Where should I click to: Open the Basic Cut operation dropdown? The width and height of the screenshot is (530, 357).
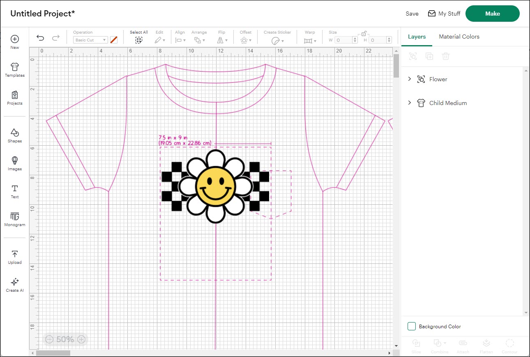pos(90,40)
